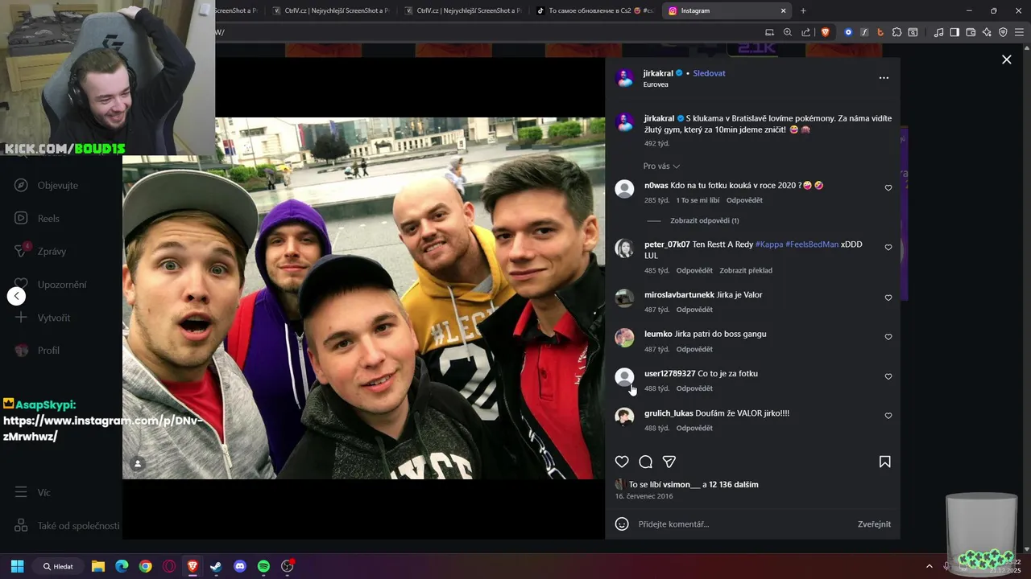Open the Windows Start button

17,566
